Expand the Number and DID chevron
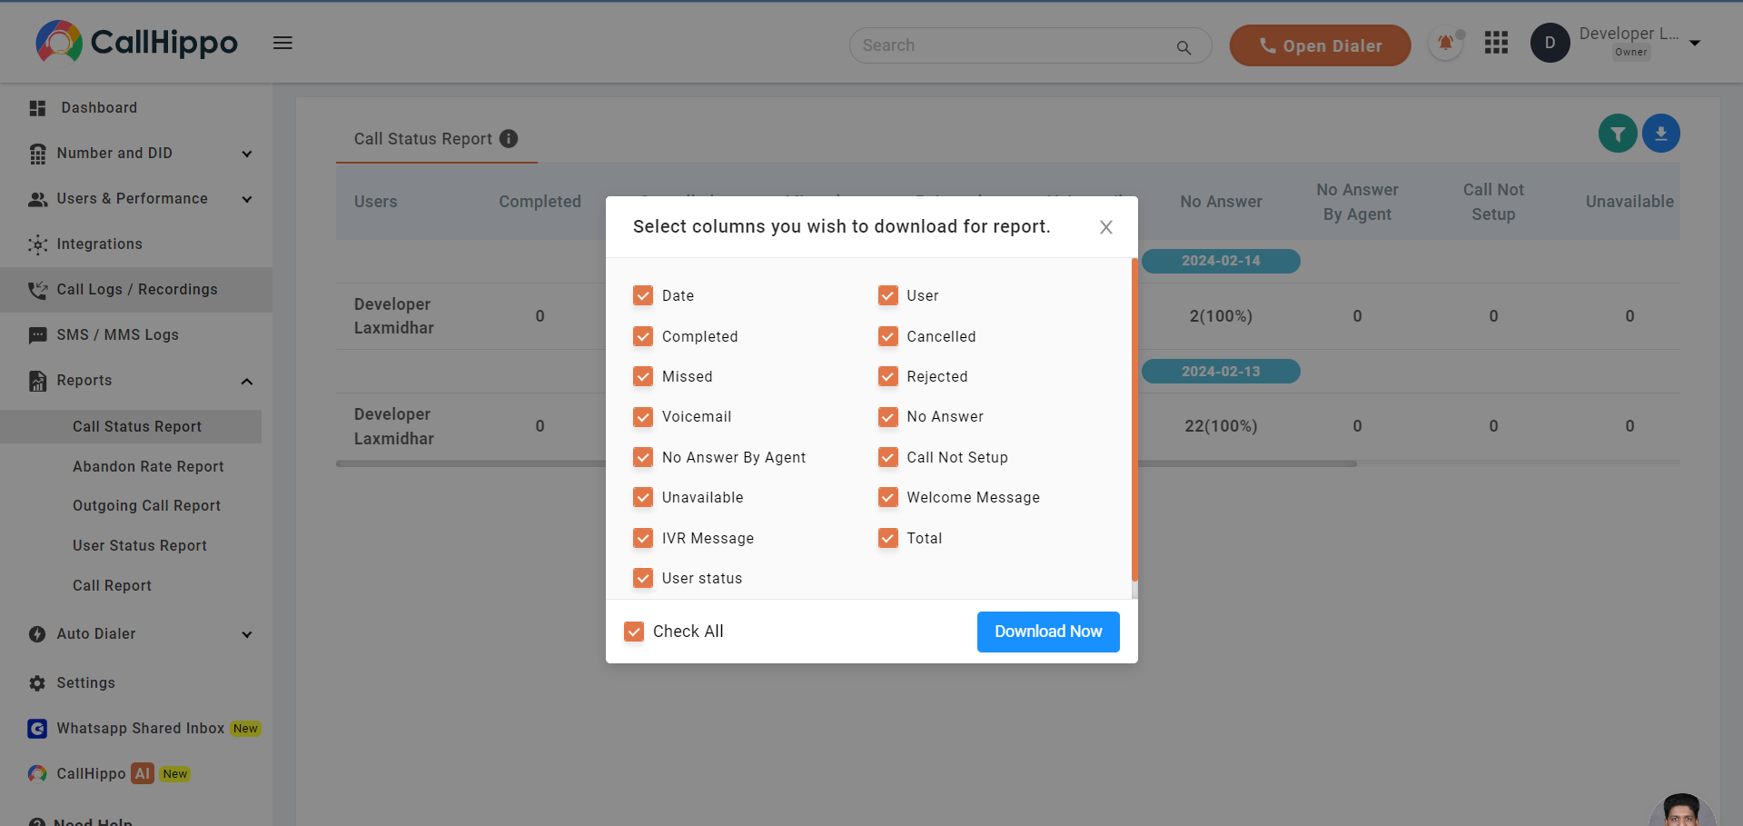1743x826 pixels. click(x=247, y=154)
